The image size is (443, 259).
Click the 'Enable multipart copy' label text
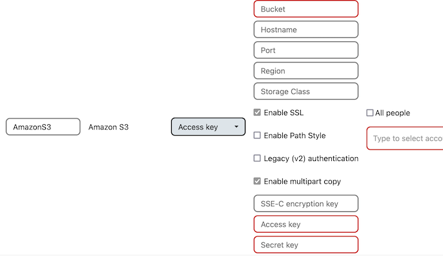(302, 182)
